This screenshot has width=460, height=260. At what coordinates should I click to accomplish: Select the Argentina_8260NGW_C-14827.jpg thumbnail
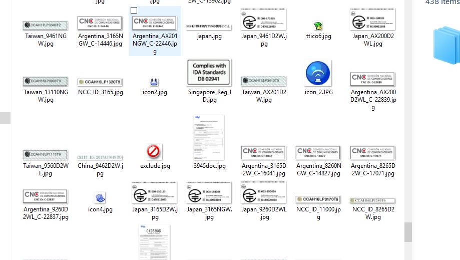tap(318, 153)
